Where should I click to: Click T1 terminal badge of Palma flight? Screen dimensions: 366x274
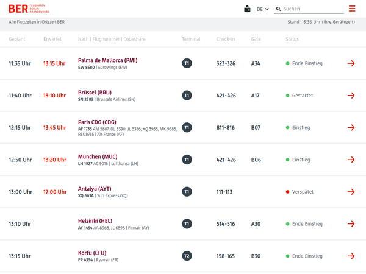point(187,63)
